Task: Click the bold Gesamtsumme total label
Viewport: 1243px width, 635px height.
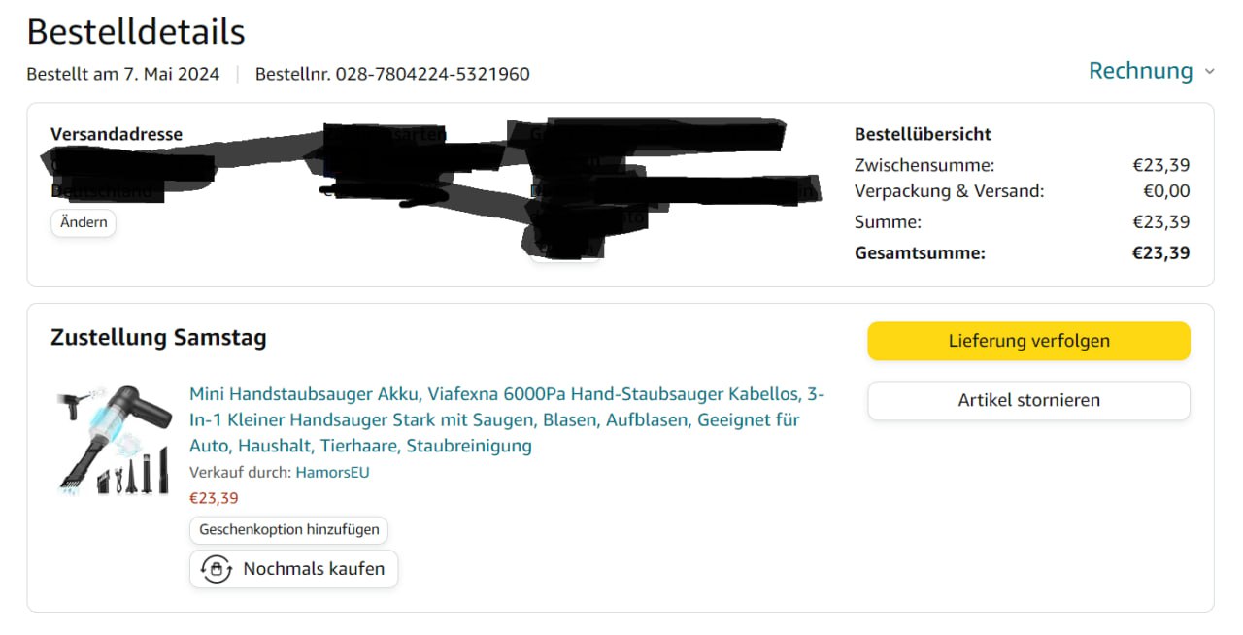Action: point(920,253)
